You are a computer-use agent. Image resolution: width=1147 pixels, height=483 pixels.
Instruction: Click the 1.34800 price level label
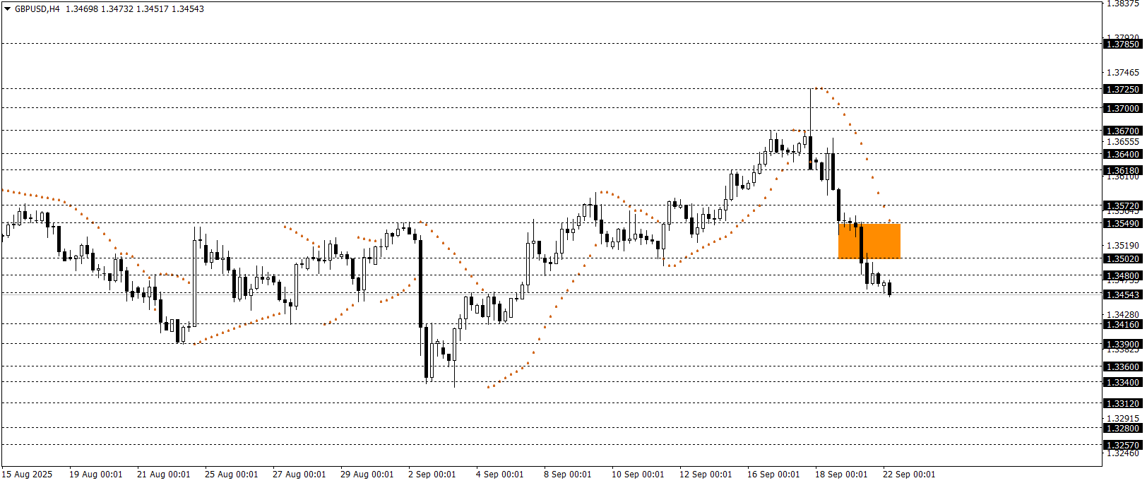(1122, 275)
